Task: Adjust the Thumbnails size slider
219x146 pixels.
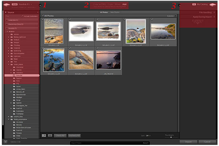Action: click(171, 137)
